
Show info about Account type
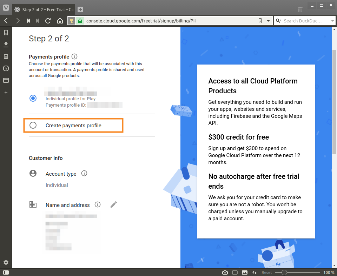click(x=84, y=173)
